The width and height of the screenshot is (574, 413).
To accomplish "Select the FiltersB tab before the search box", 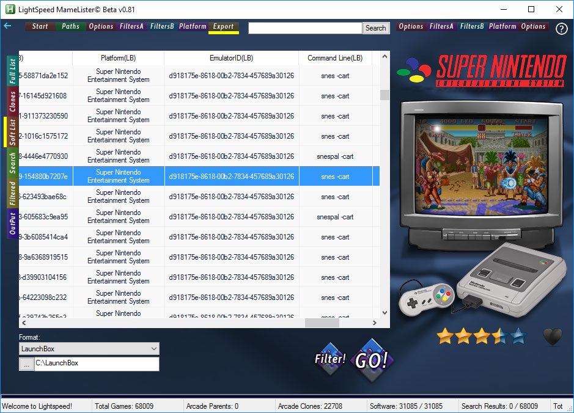I will coord(162,26).
